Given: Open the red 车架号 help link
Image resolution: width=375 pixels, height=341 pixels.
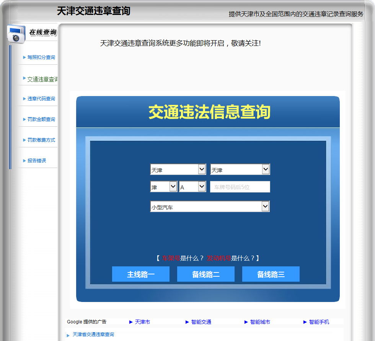Looking at the screenshot, I should tap(171, 258).
